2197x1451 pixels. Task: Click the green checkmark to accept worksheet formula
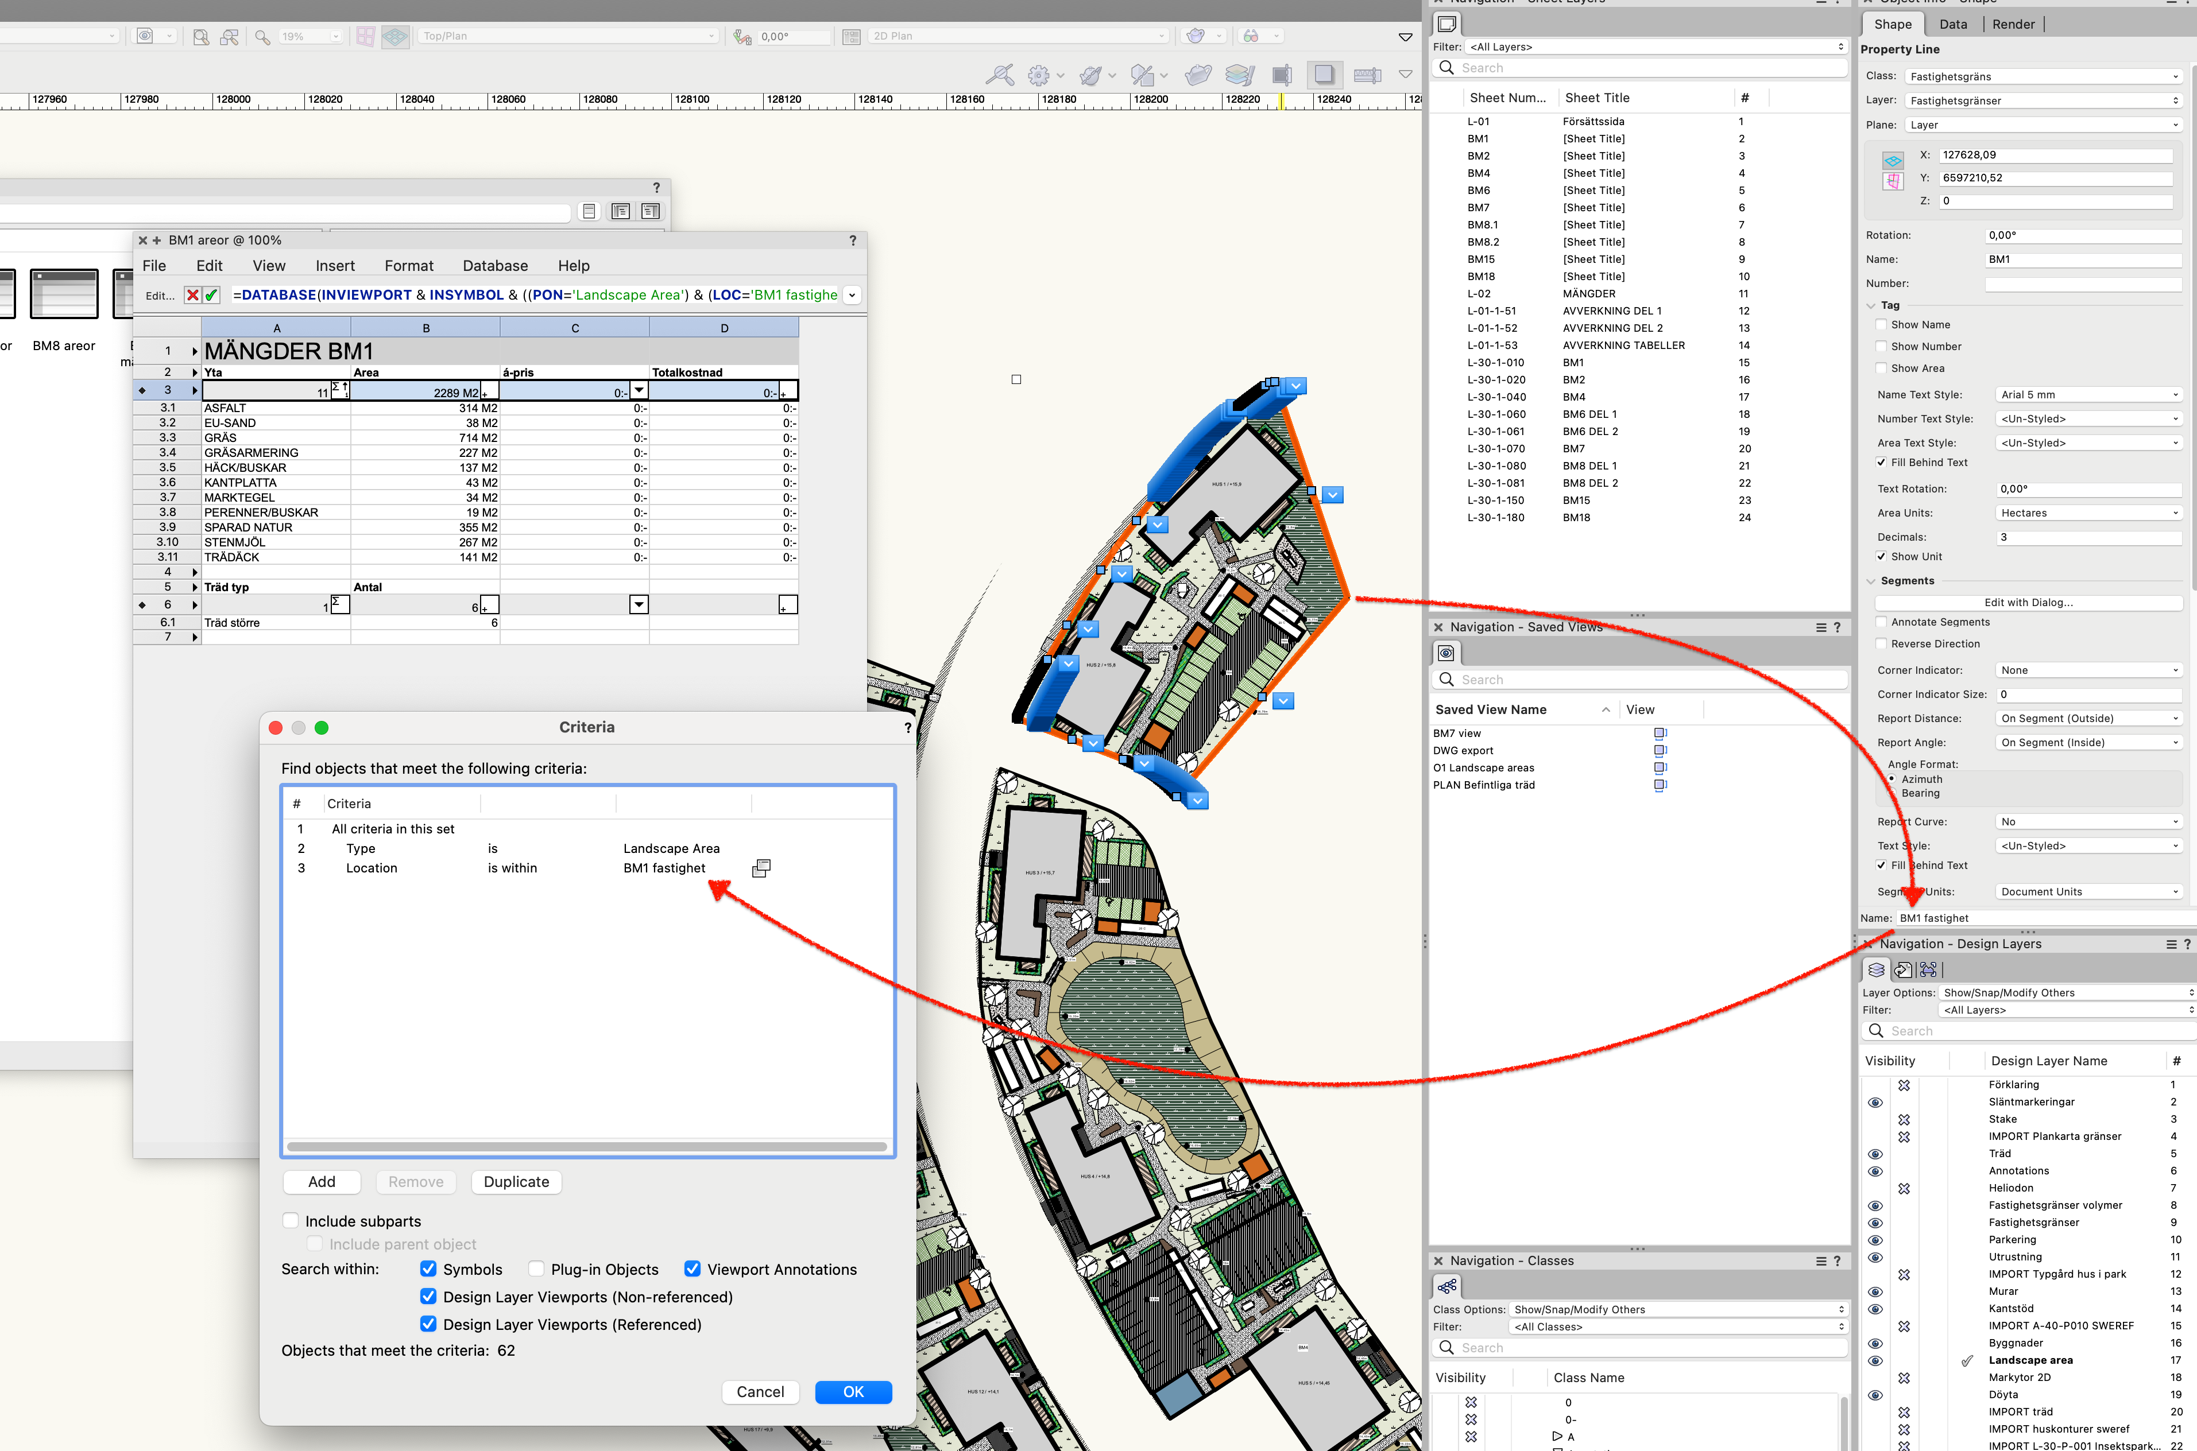(x=213, y=294)
